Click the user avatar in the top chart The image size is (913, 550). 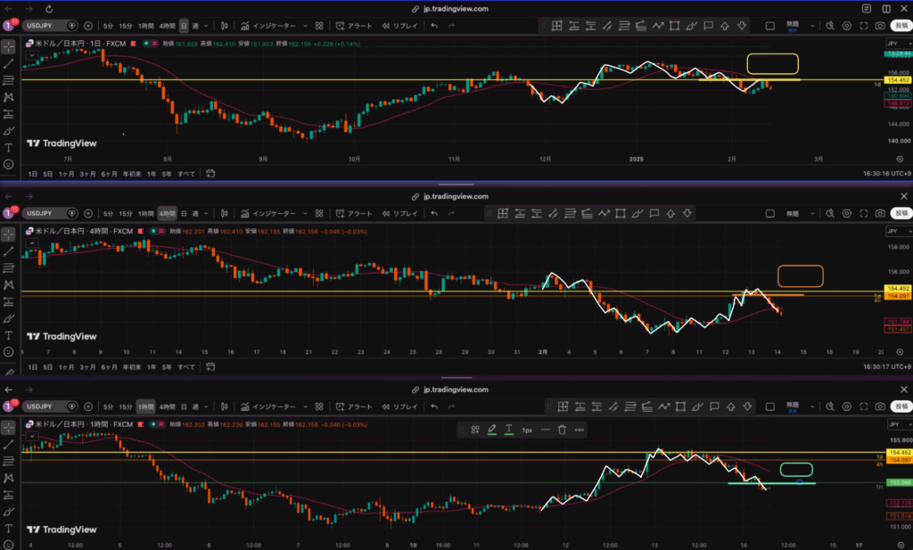coord(9,26)
